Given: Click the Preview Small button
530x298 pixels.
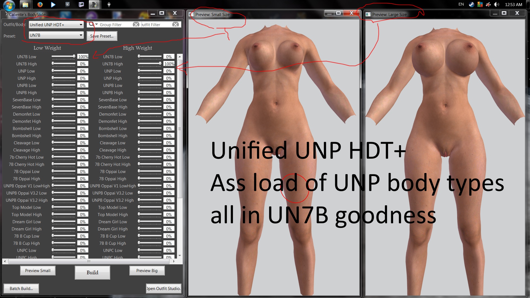Looking at the screenshot, I should (x=38, y=271).
